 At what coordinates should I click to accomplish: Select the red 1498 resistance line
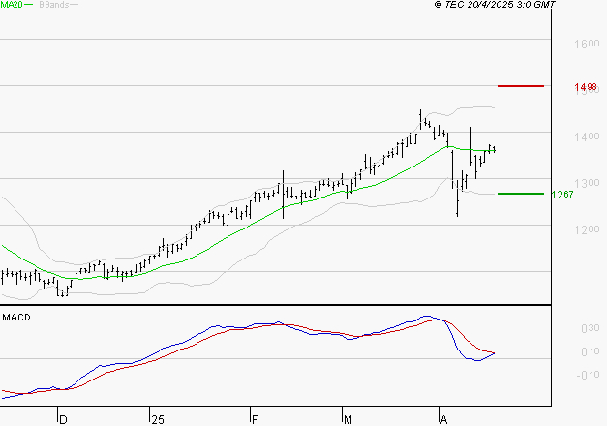pyautogui.click(x=521, y=86)
